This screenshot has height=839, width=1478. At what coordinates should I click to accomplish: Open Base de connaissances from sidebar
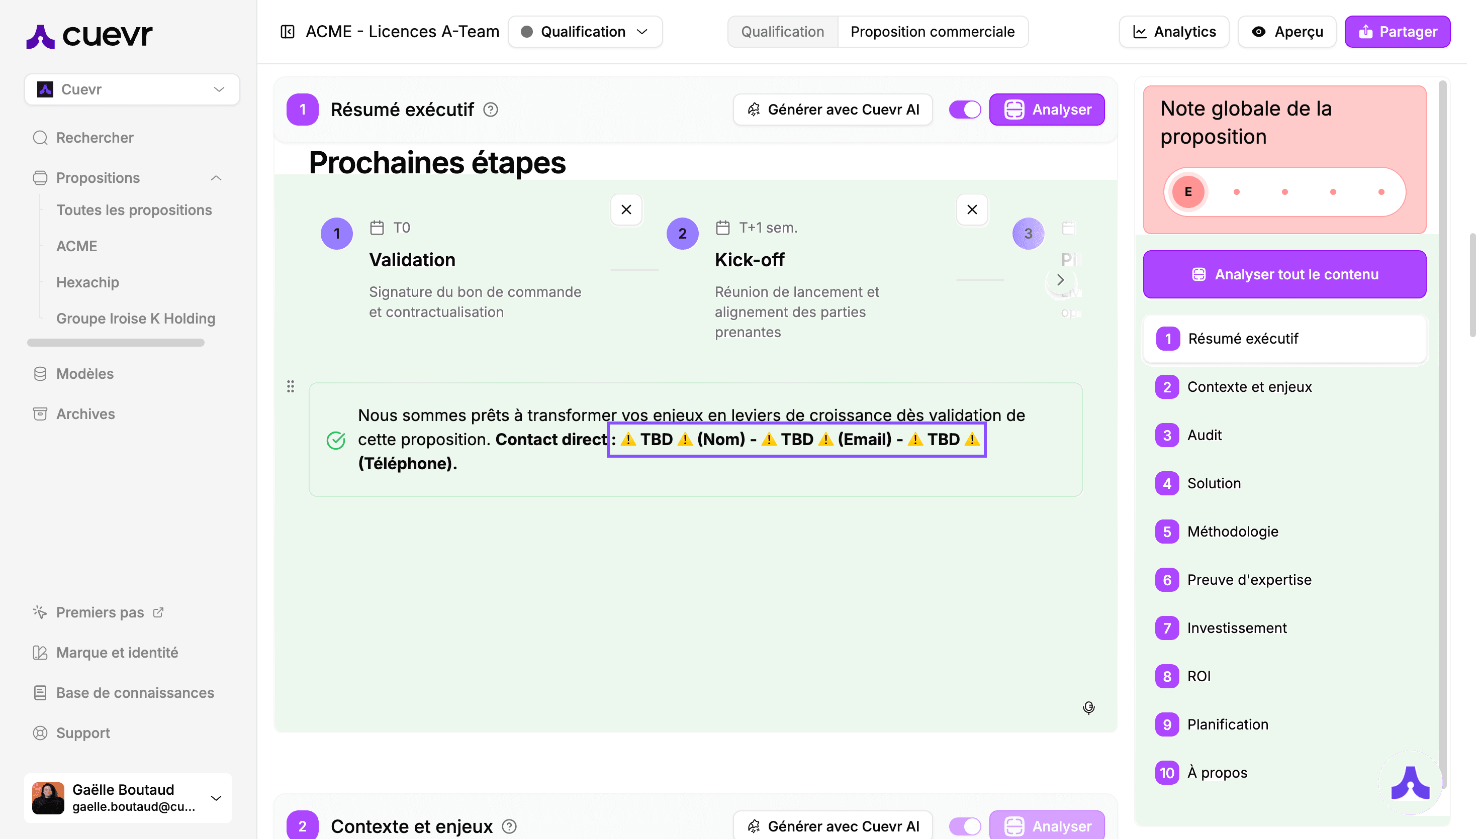tap(135, 693)
